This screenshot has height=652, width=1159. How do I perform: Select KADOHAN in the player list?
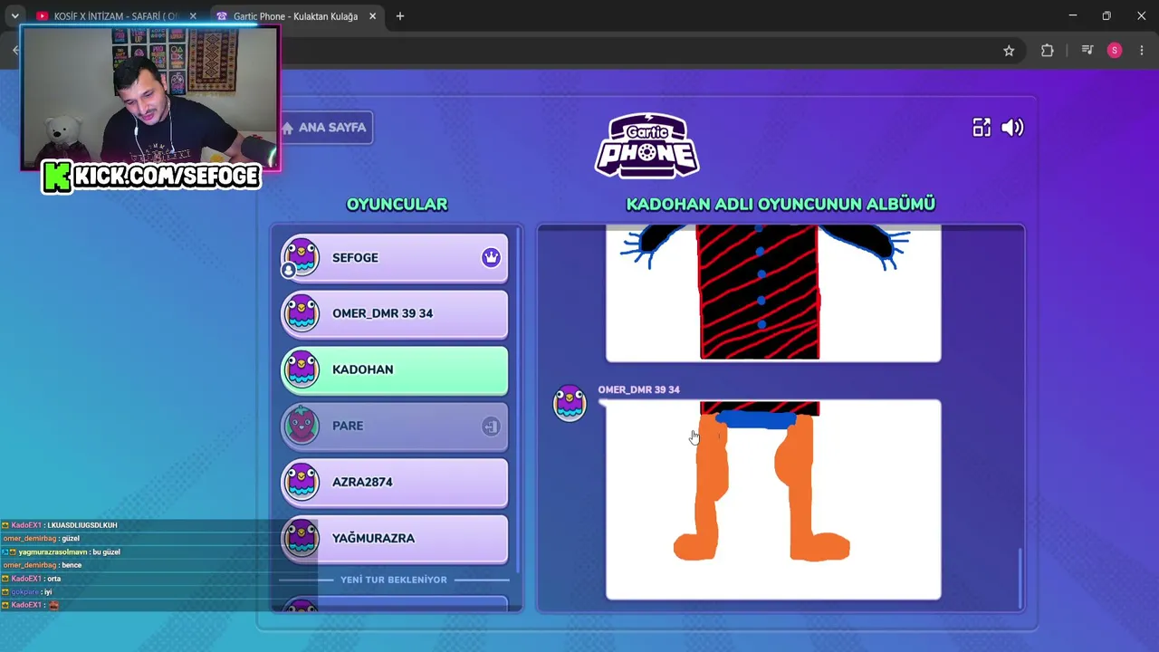(394, 370)
